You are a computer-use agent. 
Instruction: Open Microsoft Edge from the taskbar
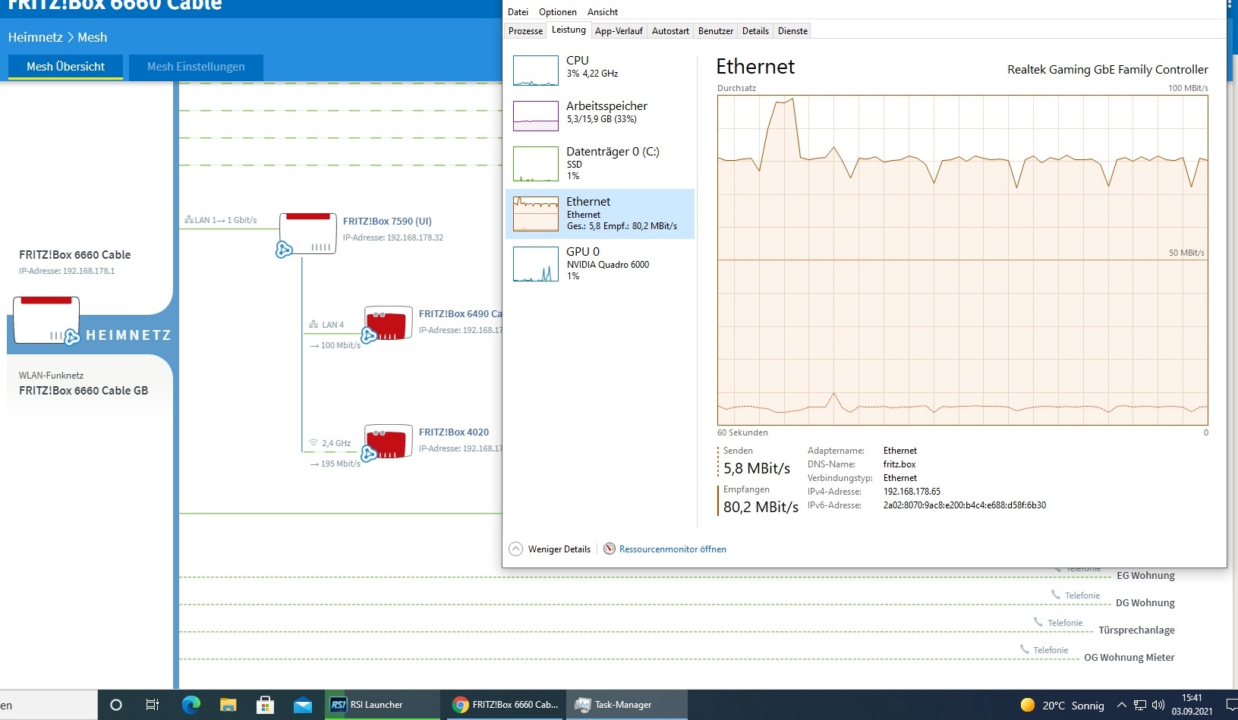[191, 705]
